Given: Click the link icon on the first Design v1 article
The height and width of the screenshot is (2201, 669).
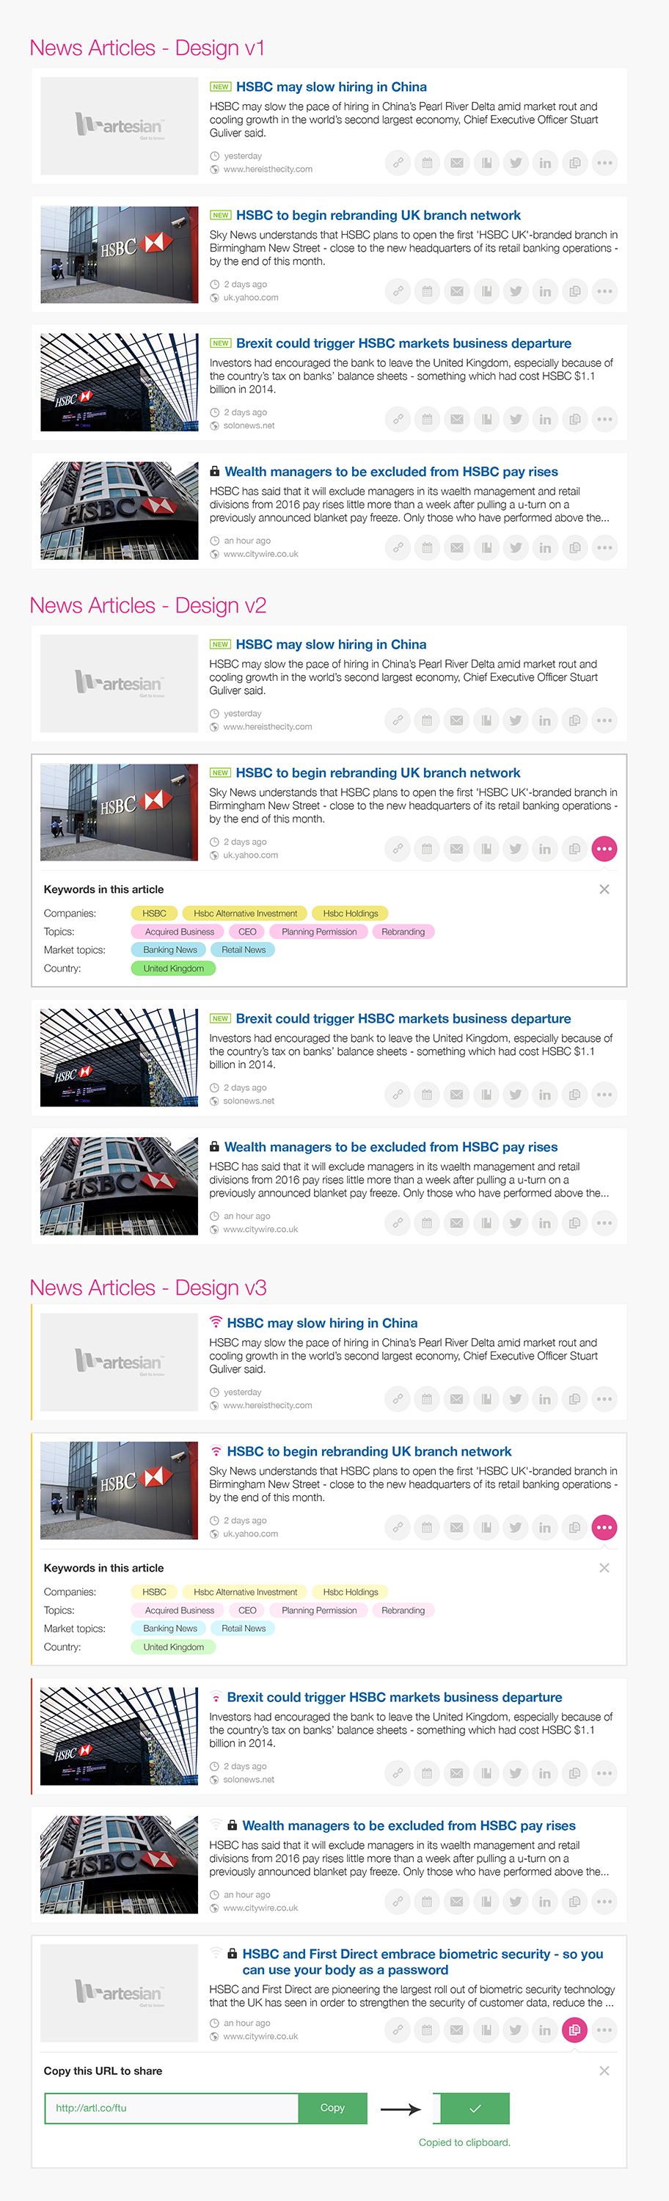Looking at the screenshot, I should tap(398, 162).
